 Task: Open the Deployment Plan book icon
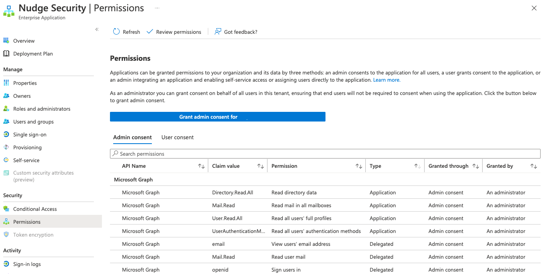pyautogui.click(x=6, y=54)
